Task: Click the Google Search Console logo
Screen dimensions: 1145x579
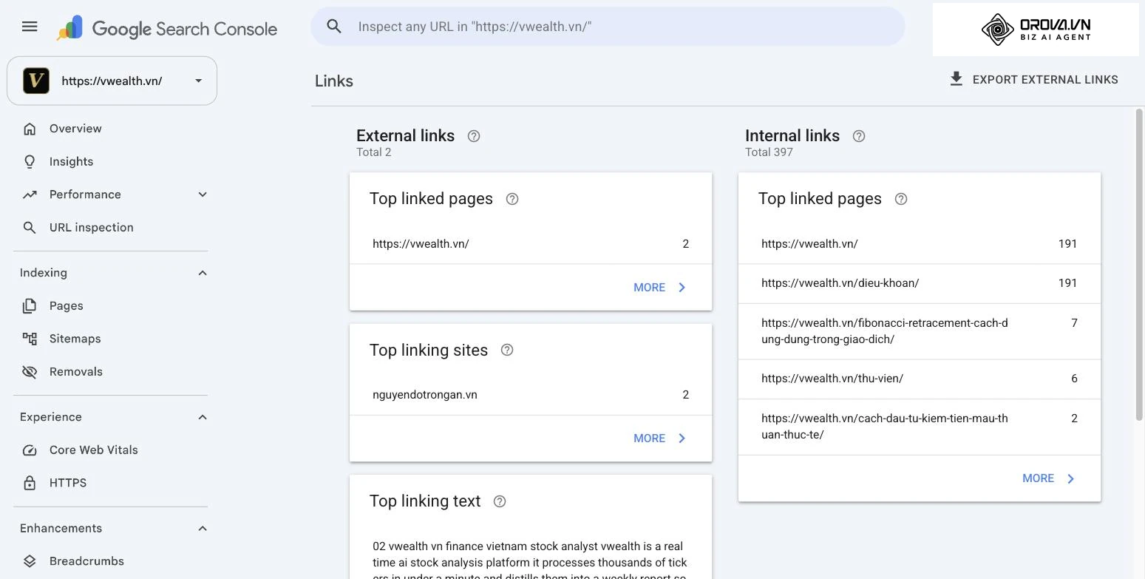Action: coord(167,28)
